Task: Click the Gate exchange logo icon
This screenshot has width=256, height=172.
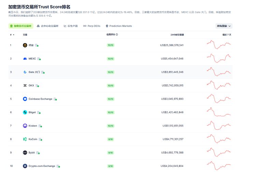Action: [25, 72]
